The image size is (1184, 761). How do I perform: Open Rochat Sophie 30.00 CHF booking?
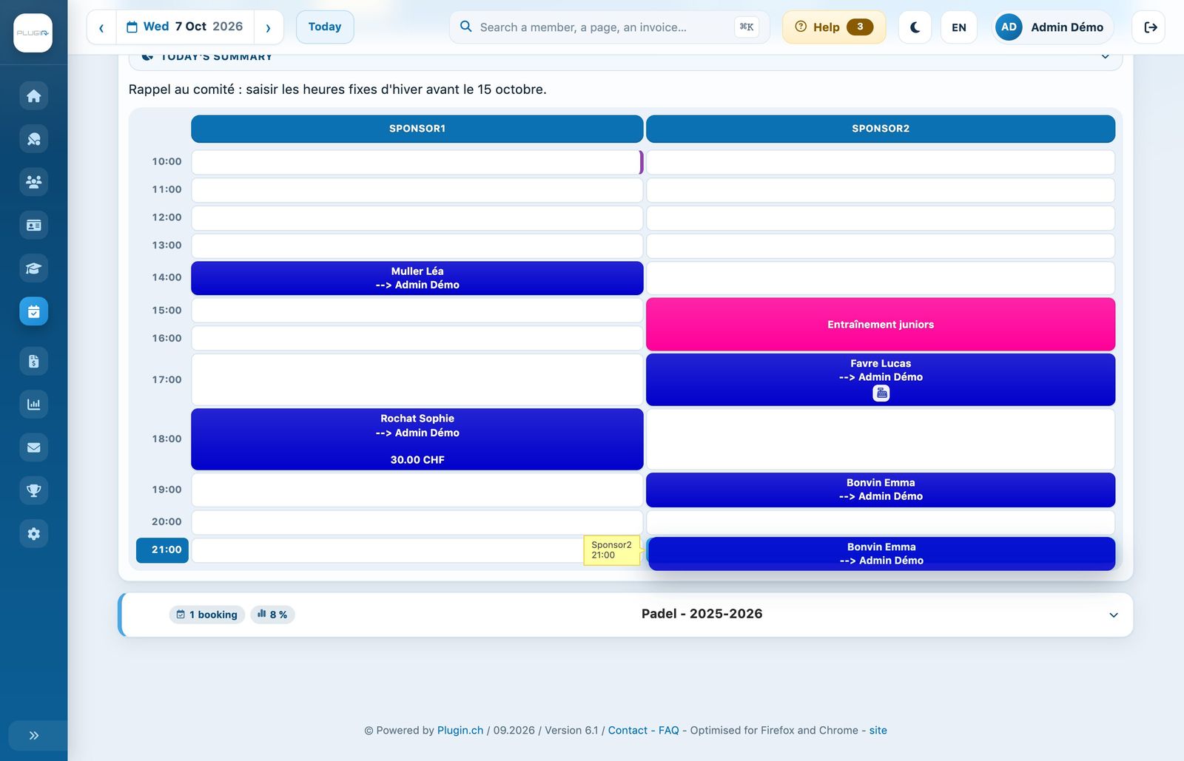coord(417,439)
